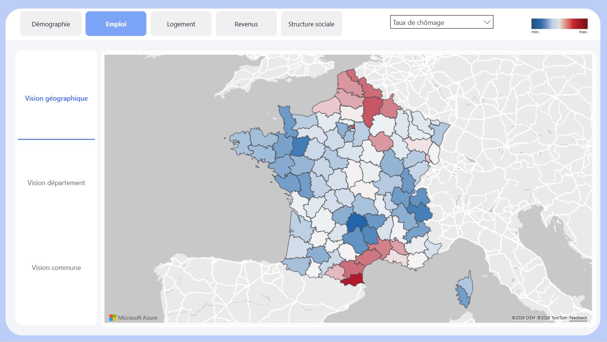Select the Vision géographique view
The image size is (607, 342).
(x=56, y=98)
